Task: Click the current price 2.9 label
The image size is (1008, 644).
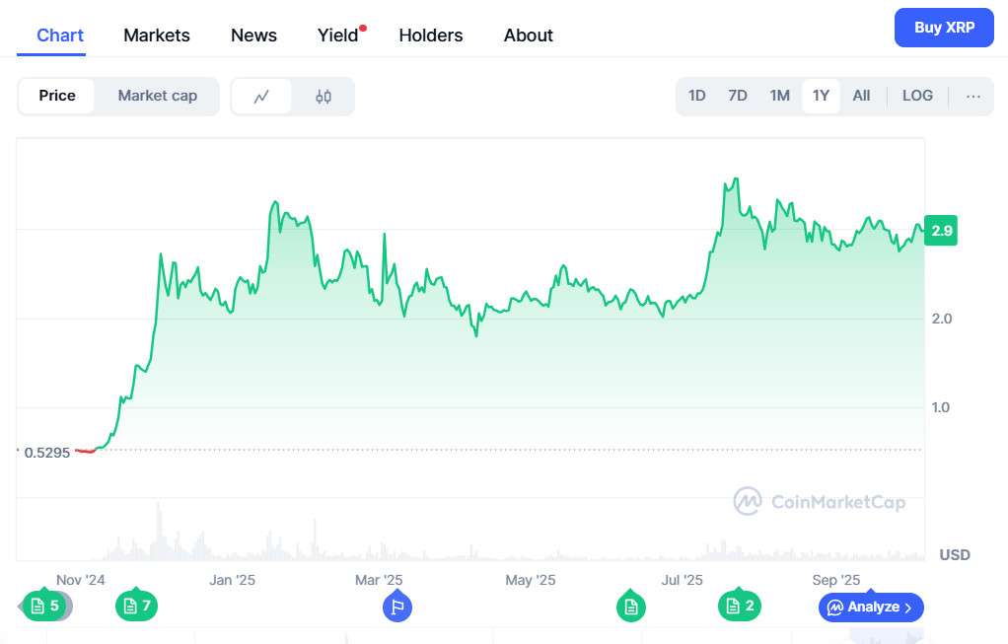Action: [x=941, y=232]
